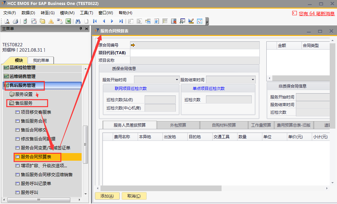This screenshot has height=204, width=337.
Task: Open the 服务结束时间 dropdown
Action: coord(253,80)
